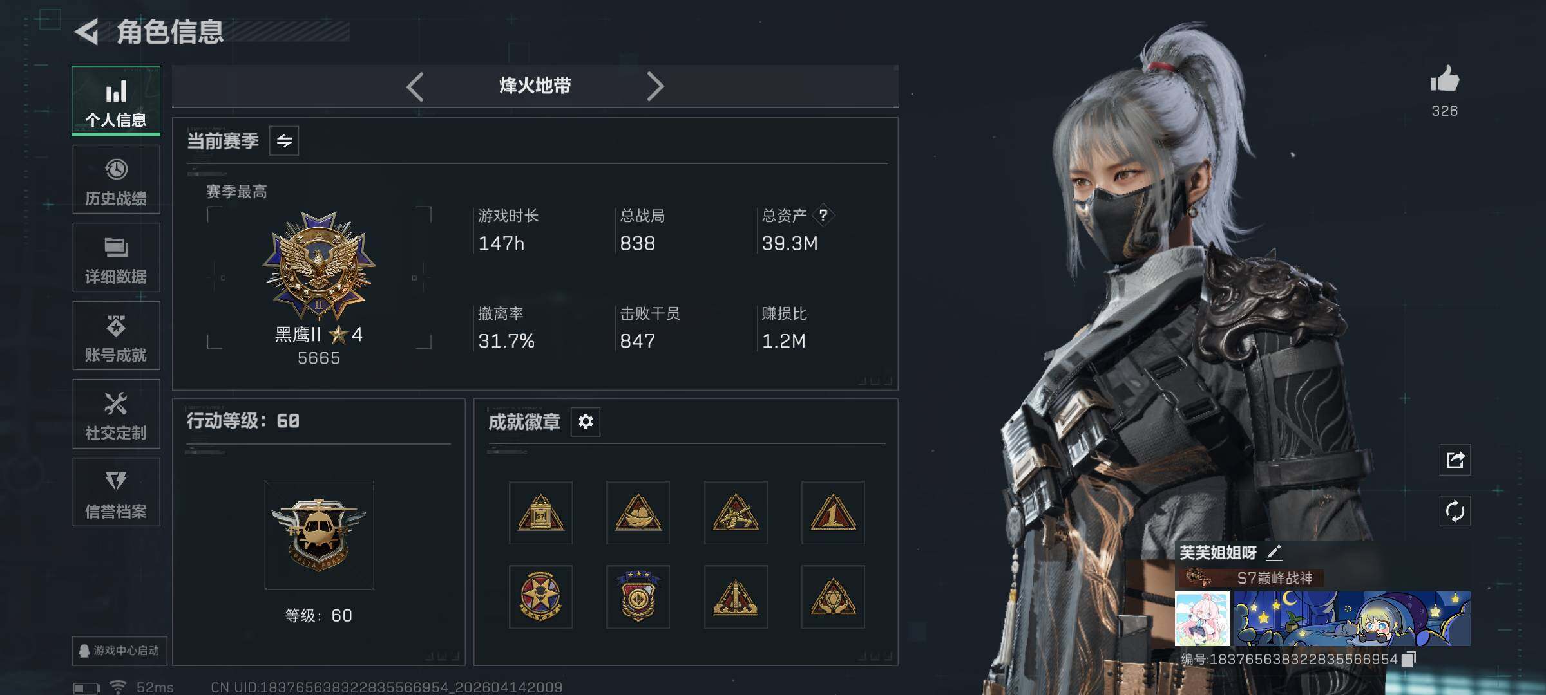Click the 游戏中心启动 button

(x=119, y=651)
